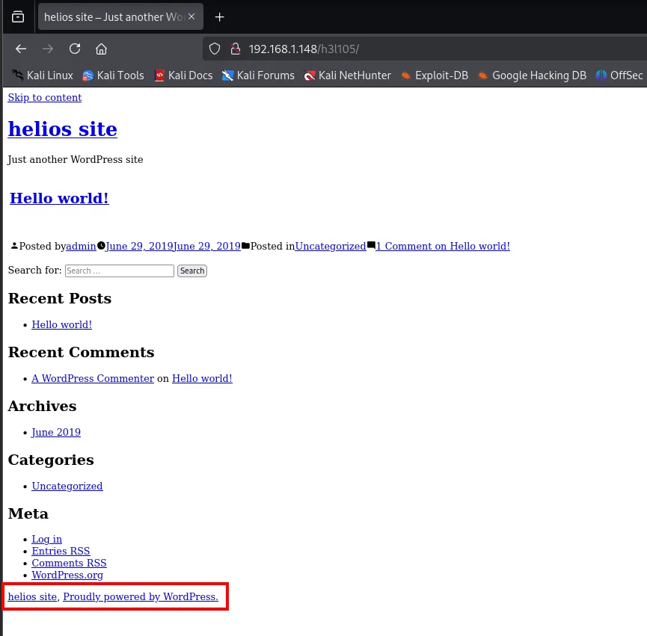Open the admin author link
This screenshot has width=647, height=636.
click(81, 246)
